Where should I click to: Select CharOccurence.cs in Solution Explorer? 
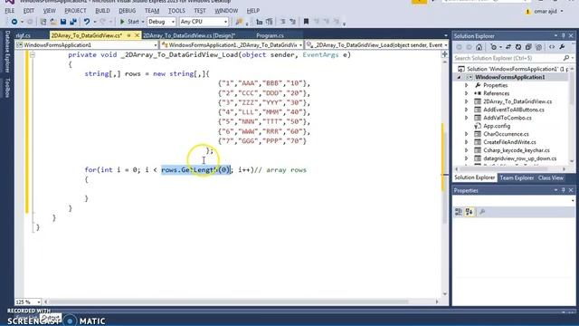pos(506,134)
